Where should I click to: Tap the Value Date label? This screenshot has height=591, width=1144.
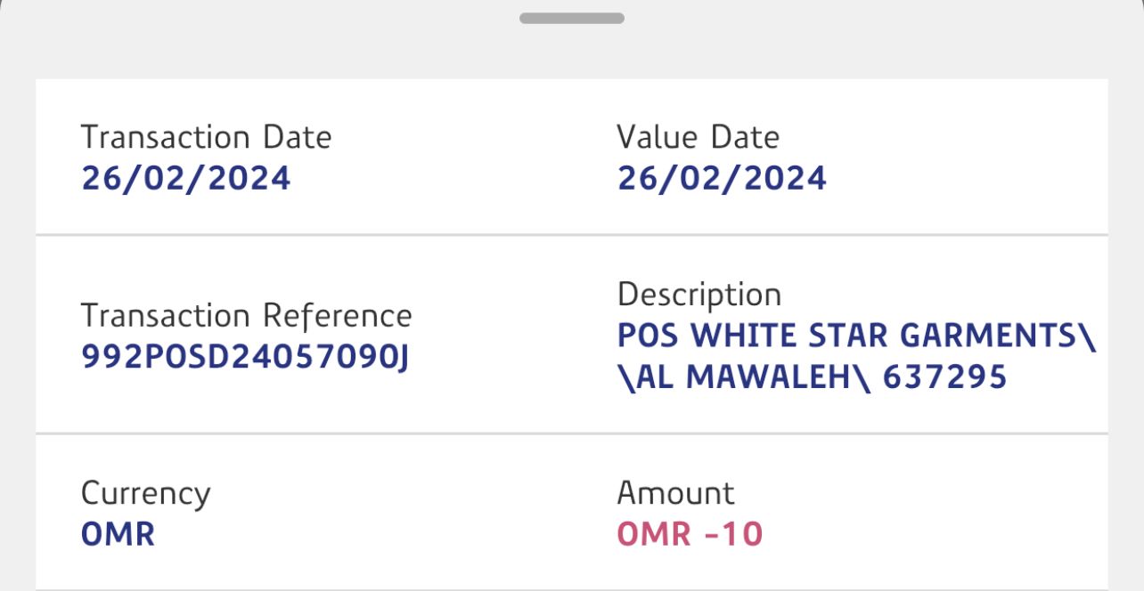pos(698,137)
